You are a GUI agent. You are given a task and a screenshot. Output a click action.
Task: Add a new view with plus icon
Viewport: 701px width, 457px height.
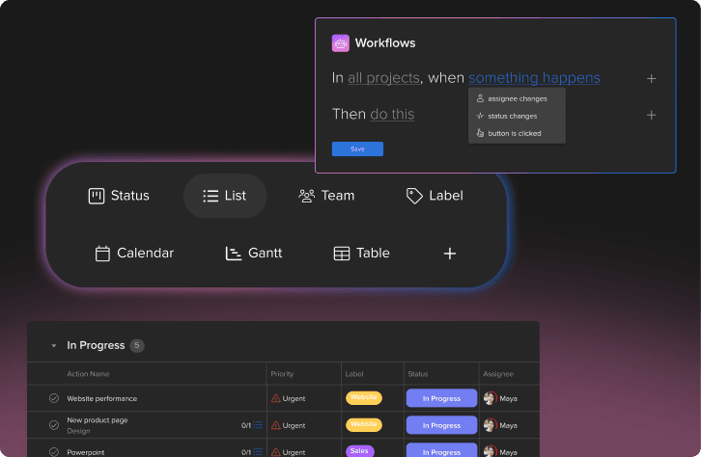450,254
